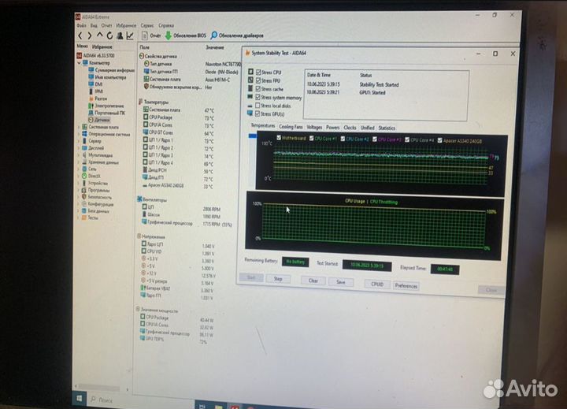Expand the Операционная система tree node
Image resolution: width=567 pixels, height=409 pixels.
click(79, 134)
